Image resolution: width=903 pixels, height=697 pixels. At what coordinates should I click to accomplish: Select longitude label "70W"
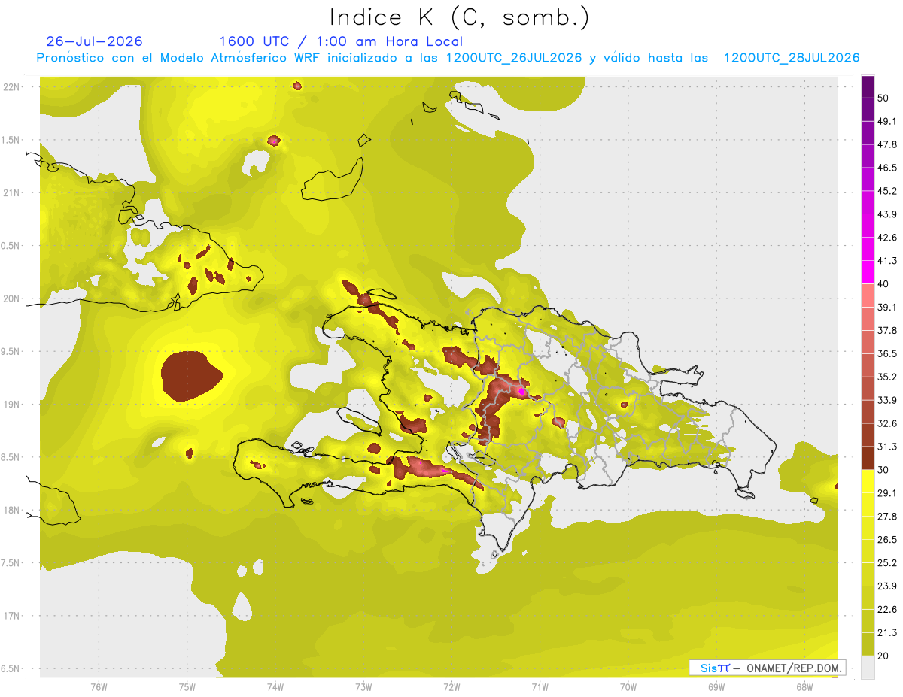coord(628,687)
